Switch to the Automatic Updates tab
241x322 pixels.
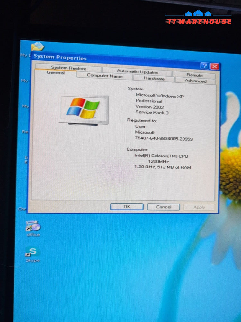pos(137,72)
